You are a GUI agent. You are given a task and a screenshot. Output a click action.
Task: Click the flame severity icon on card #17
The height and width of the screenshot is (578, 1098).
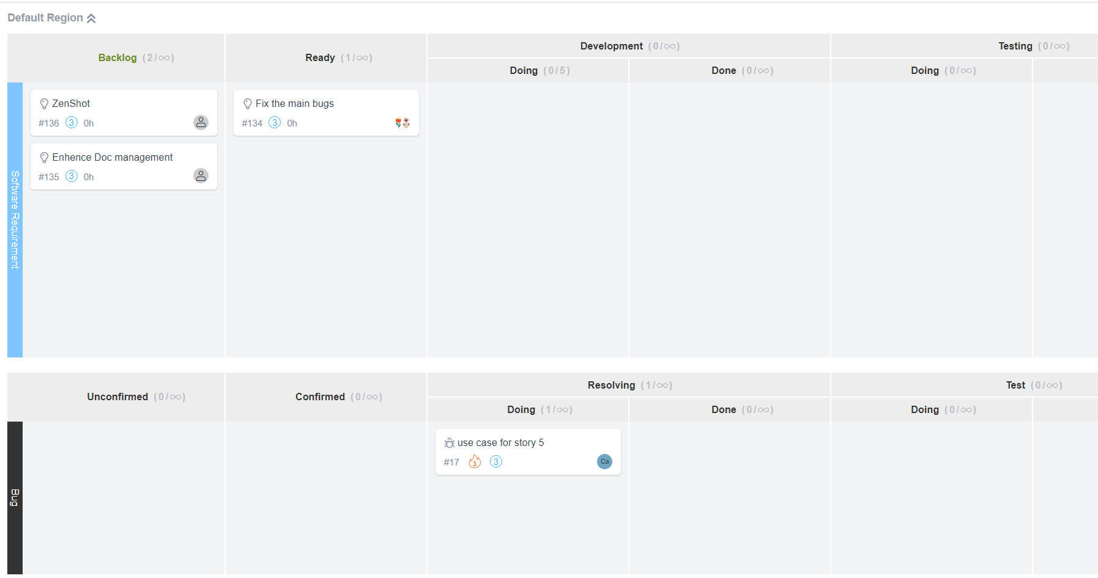click(475, 462)
